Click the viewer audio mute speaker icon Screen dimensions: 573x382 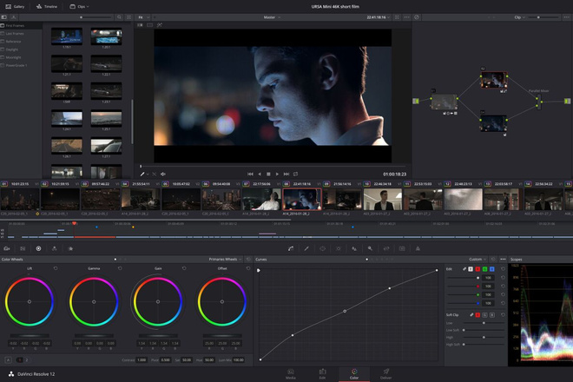[x=163, y=174]
